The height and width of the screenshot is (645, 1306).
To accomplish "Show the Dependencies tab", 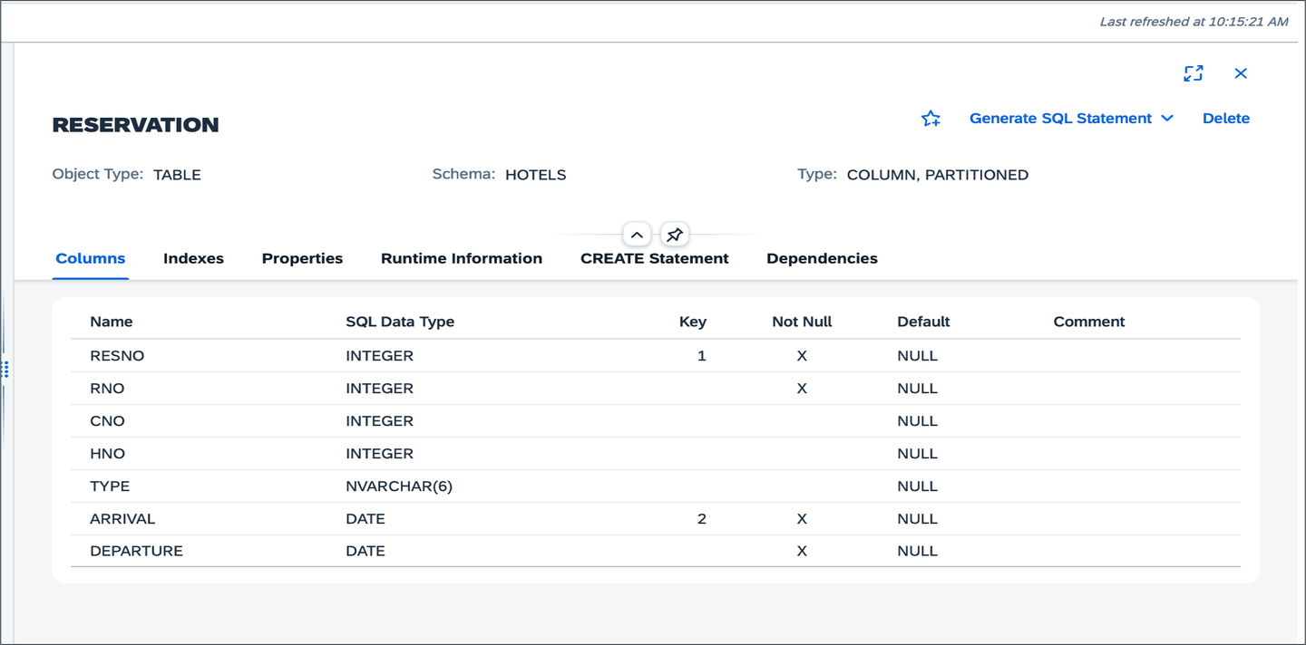I will [x=822, y=258].
